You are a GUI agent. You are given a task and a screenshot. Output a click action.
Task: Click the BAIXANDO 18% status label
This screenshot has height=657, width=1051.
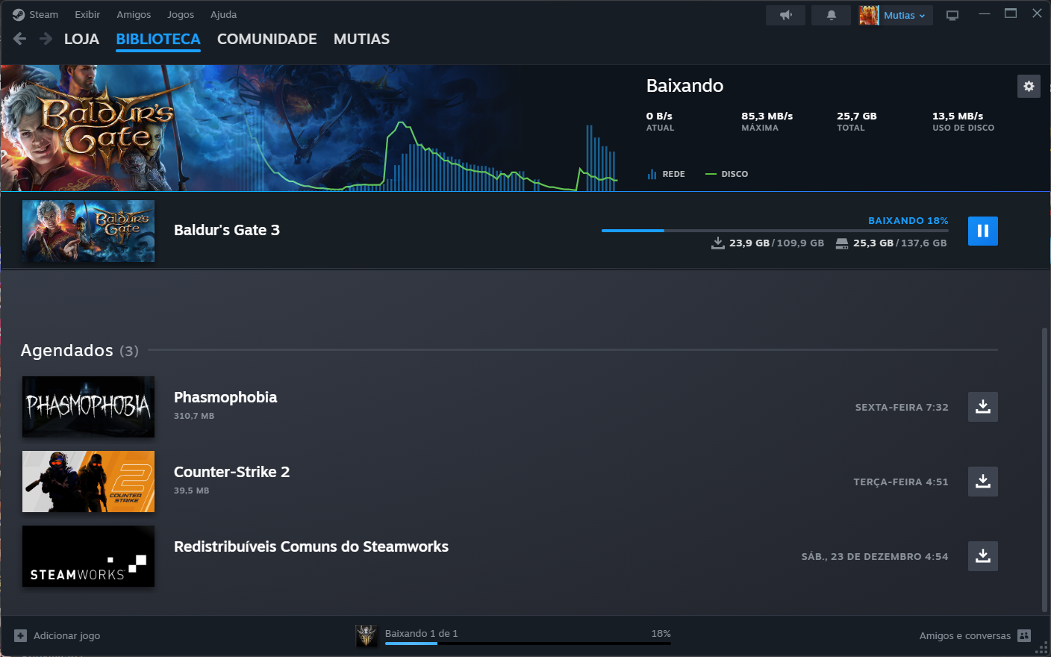point(908,220)
